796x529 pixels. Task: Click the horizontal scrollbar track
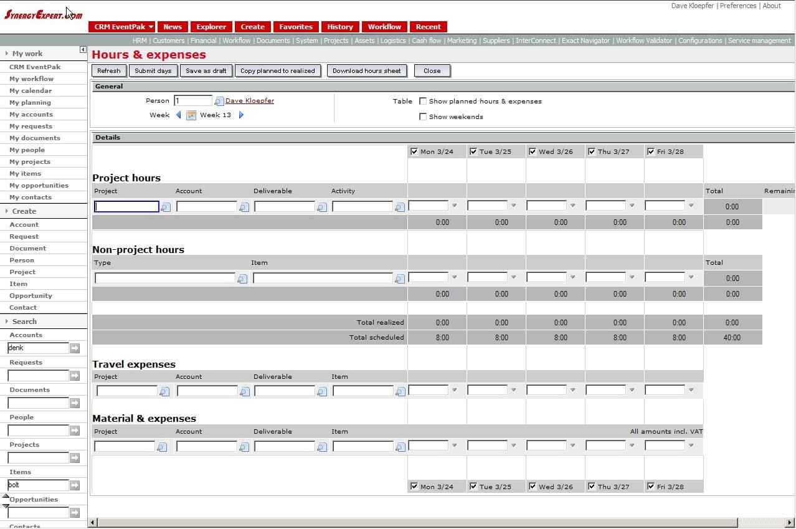pyautogui.click(x=442, y=523)
